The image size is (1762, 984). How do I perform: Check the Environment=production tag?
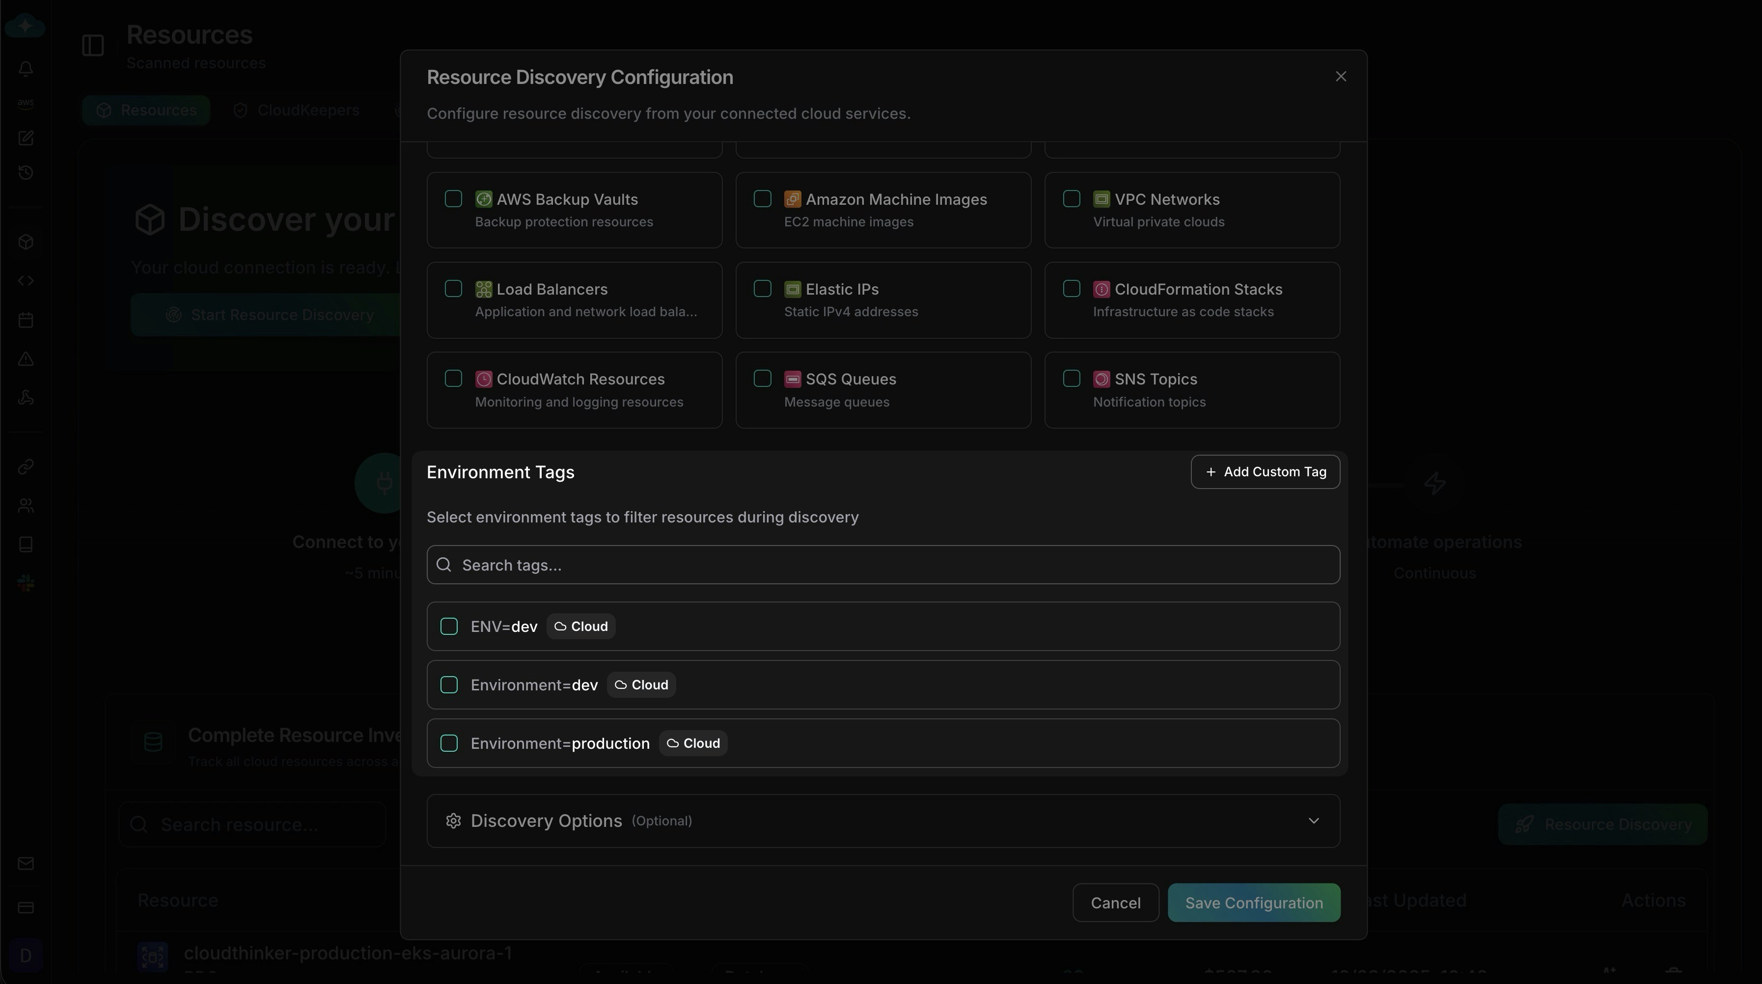click(x=449, y=743)
